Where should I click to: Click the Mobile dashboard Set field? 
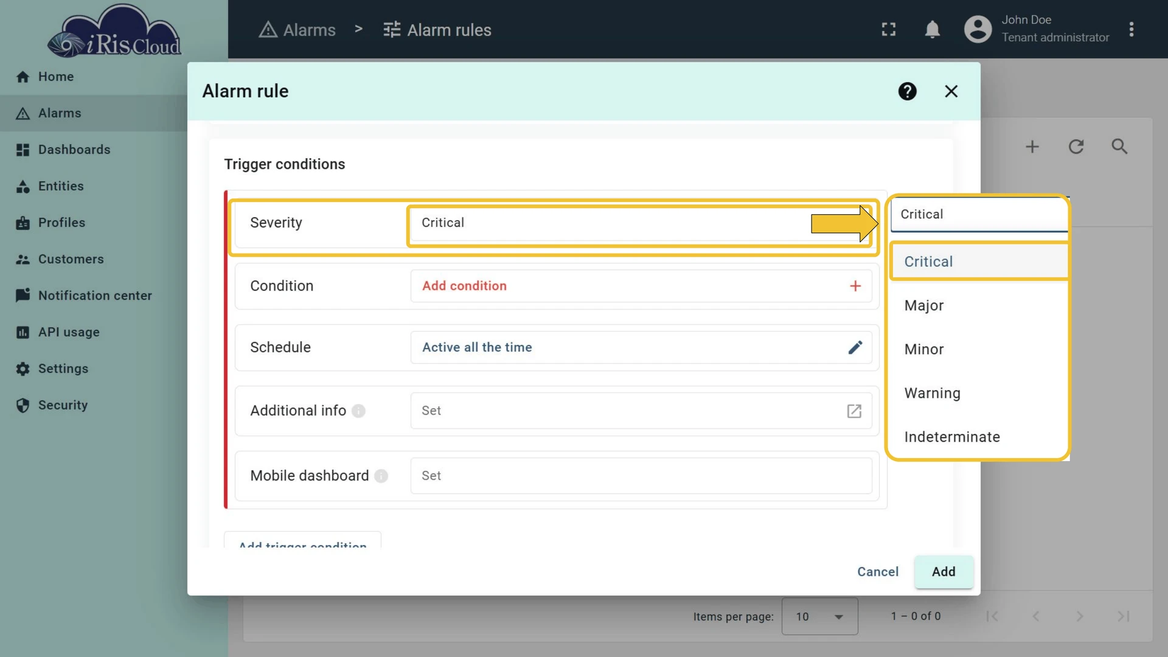[x=641, y=476]
